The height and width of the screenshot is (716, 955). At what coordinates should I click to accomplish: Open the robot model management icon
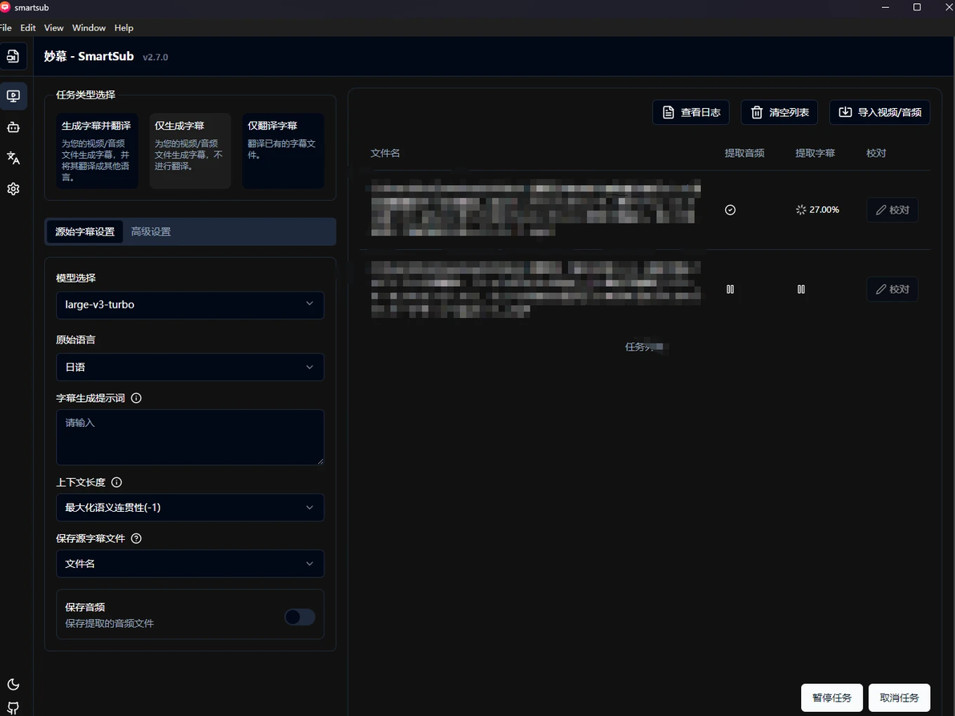click(x=13, y=127)
